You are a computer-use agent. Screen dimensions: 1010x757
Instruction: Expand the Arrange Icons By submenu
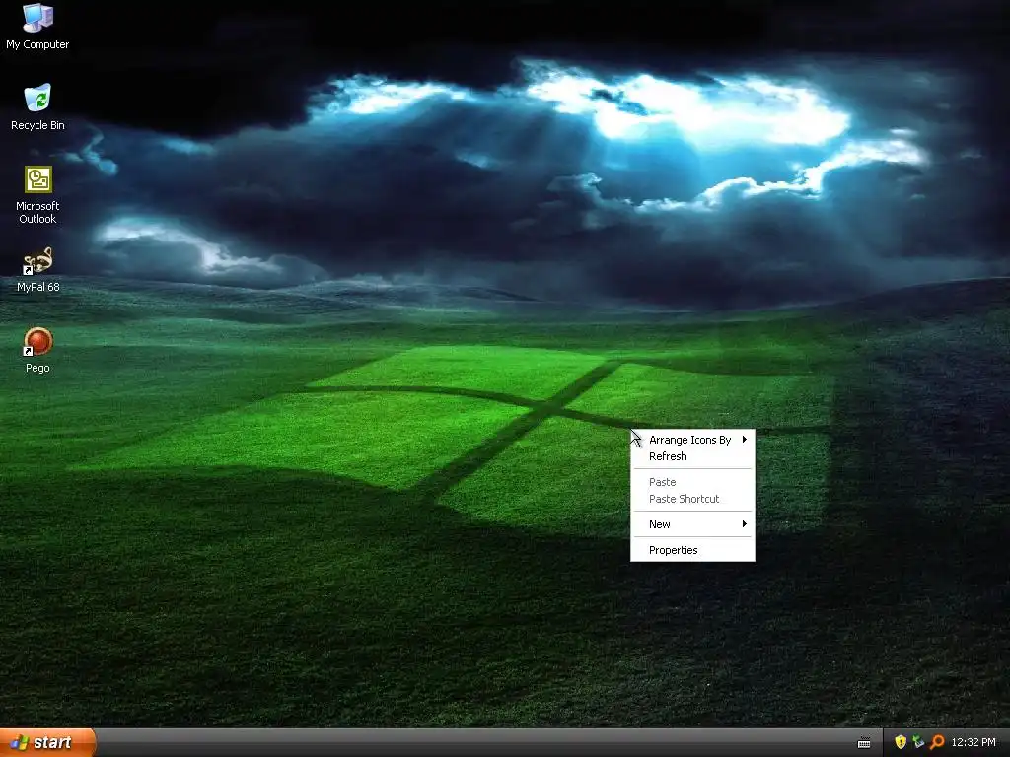pos(692,440)
